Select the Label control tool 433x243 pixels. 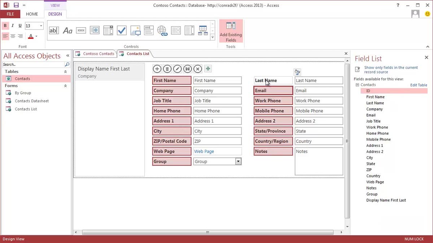tap(67, 30)
